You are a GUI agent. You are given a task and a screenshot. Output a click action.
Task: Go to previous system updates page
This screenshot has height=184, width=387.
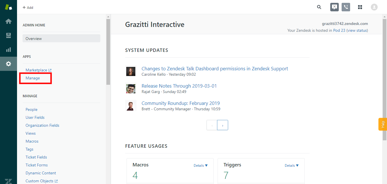[212, 125]
